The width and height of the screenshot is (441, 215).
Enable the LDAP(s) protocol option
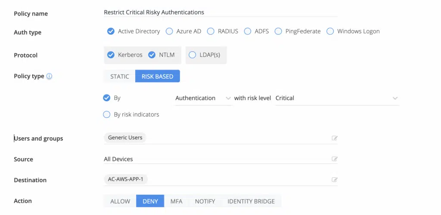coord(193,55)
